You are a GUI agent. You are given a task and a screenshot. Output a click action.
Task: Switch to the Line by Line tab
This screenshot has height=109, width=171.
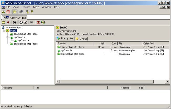coord(65,38)
